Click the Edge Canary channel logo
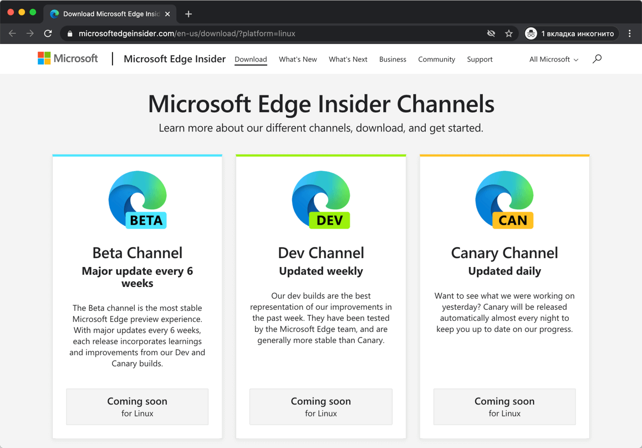This screenshot has width=642, height=448. 504,200
